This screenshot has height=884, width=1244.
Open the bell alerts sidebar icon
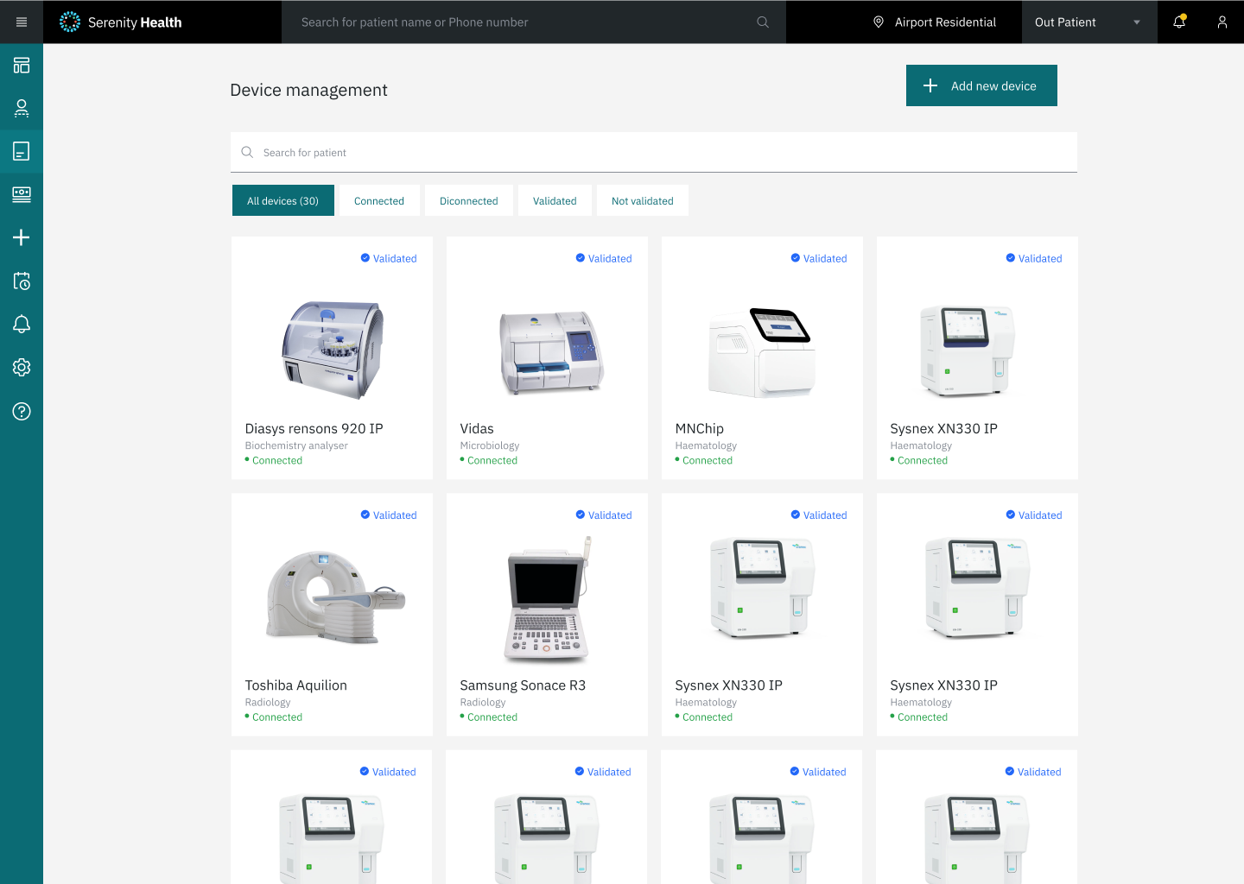tap(22, 324)
